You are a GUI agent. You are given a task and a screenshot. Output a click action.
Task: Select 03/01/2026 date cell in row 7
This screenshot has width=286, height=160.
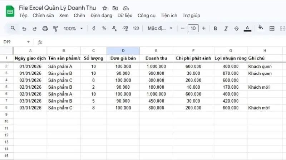[30, 101]
